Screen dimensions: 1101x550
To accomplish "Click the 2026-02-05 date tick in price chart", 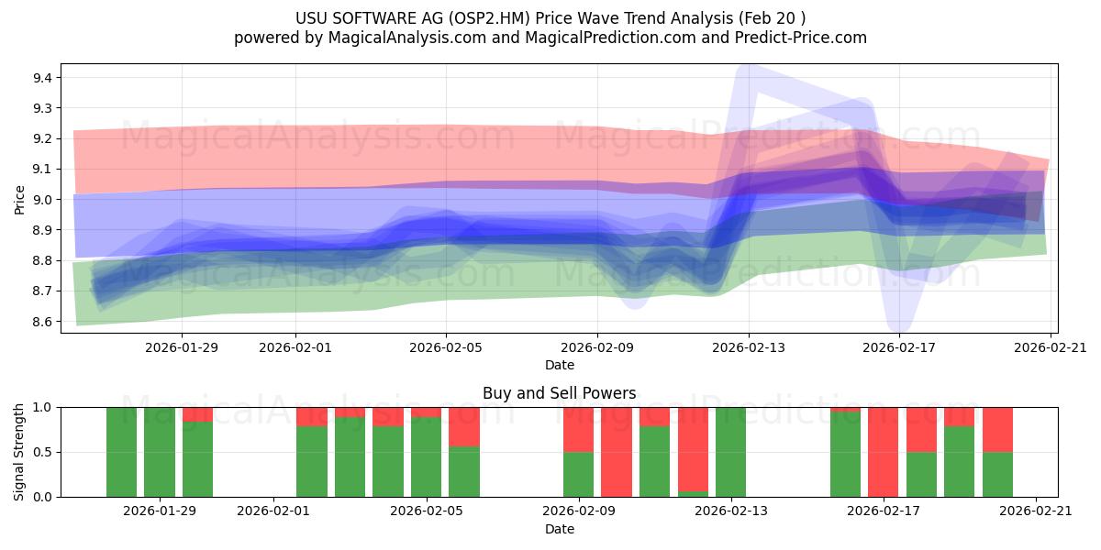I will pyautogui.click(x=446, y=347).
